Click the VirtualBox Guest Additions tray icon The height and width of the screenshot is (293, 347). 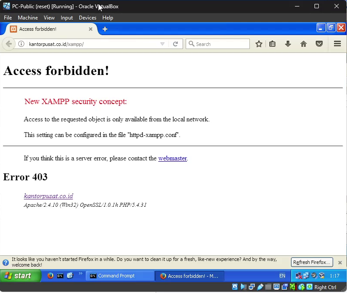click(x=321, y=276)
